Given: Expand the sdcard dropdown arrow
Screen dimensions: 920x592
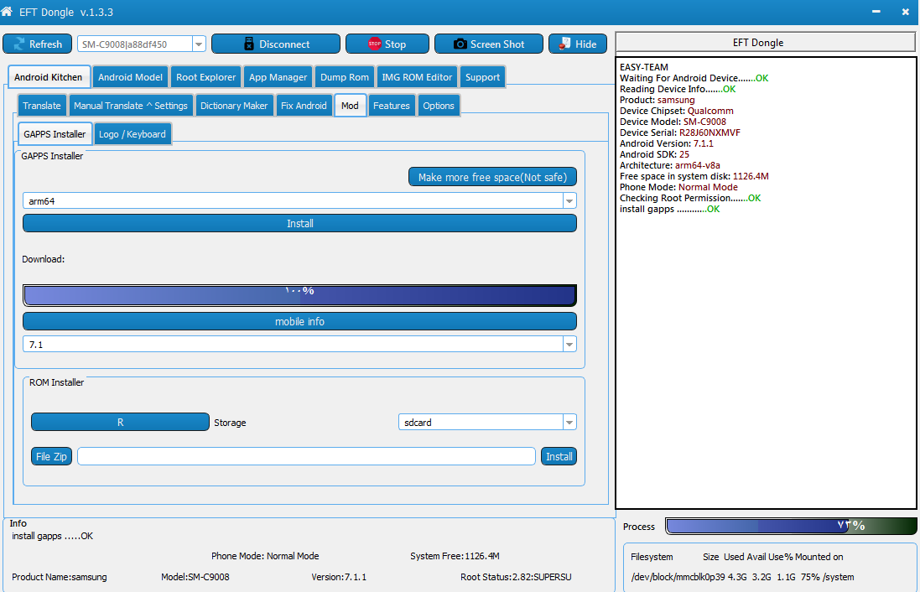Looking at the screenshot, I should [x=569, y=423].
